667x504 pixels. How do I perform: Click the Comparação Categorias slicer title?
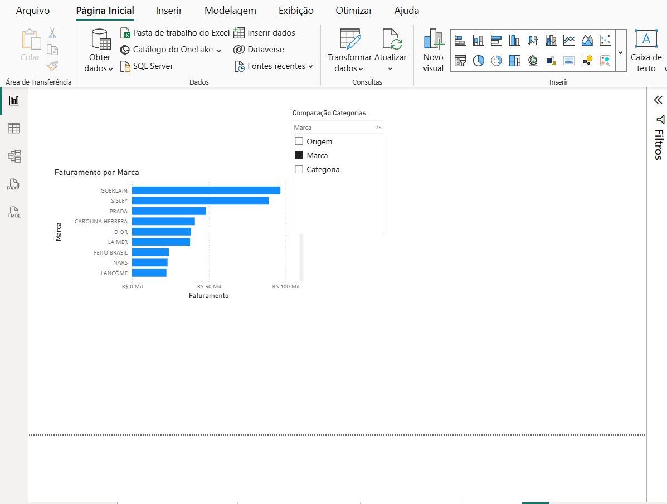pos(329,113)
